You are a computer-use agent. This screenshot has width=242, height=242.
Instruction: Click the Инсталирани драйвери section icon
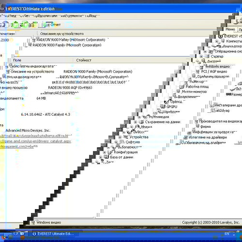(212, 105)
